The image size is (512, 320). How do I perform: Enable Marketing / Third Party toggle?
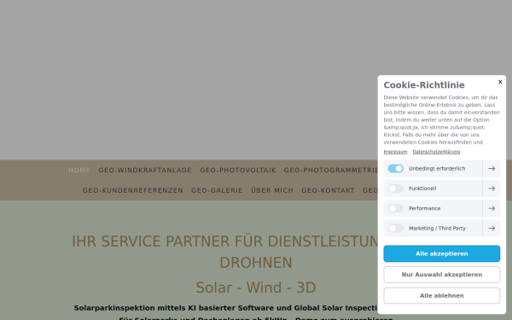(x=395, y=228)
